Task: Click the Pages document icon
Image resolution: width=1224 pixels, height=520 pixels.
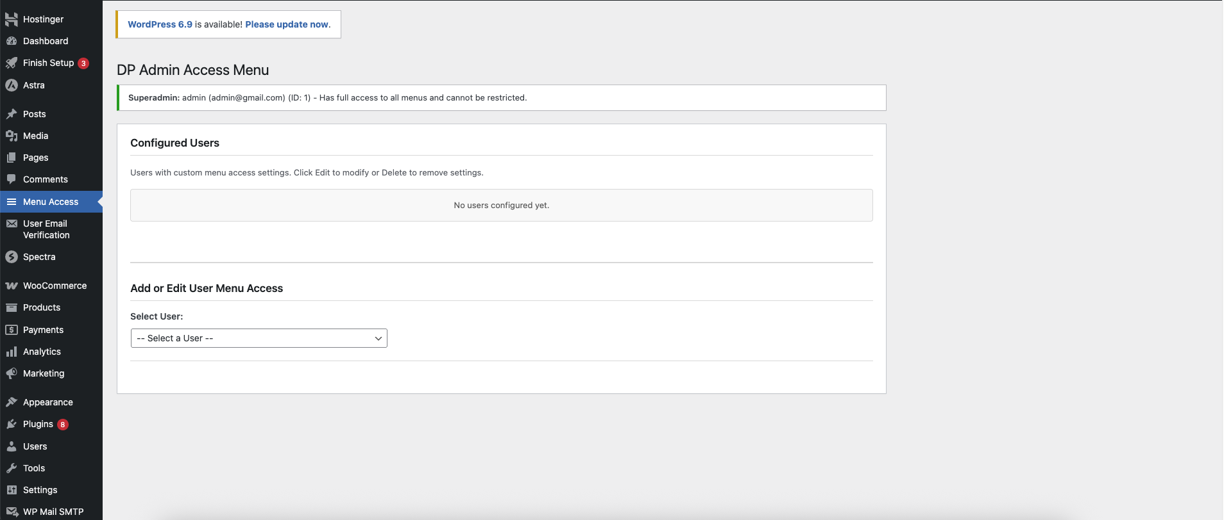Action: [x=12, y=158]
